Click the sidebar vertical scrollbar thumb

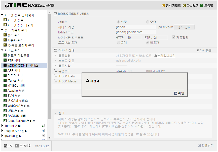tap(49, 67)
